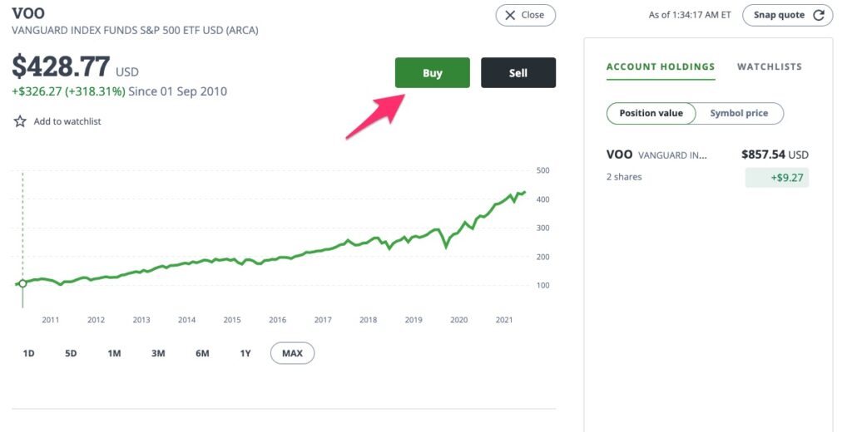Click the star icon to add to watchlist
The width and height of the screenshot is (852, 432).
(x=20, y=121)
